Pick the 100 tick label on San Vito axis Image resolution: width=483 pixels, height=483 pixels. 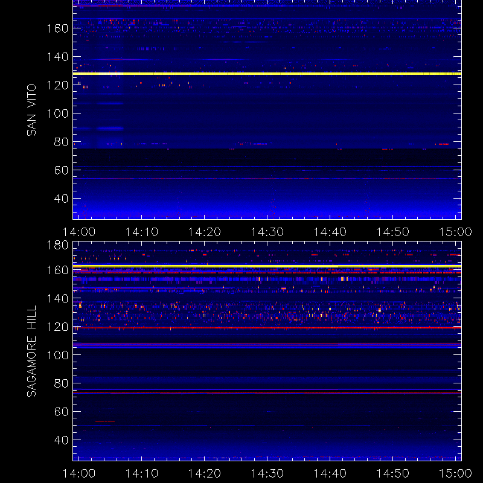(x=57, y=114)
